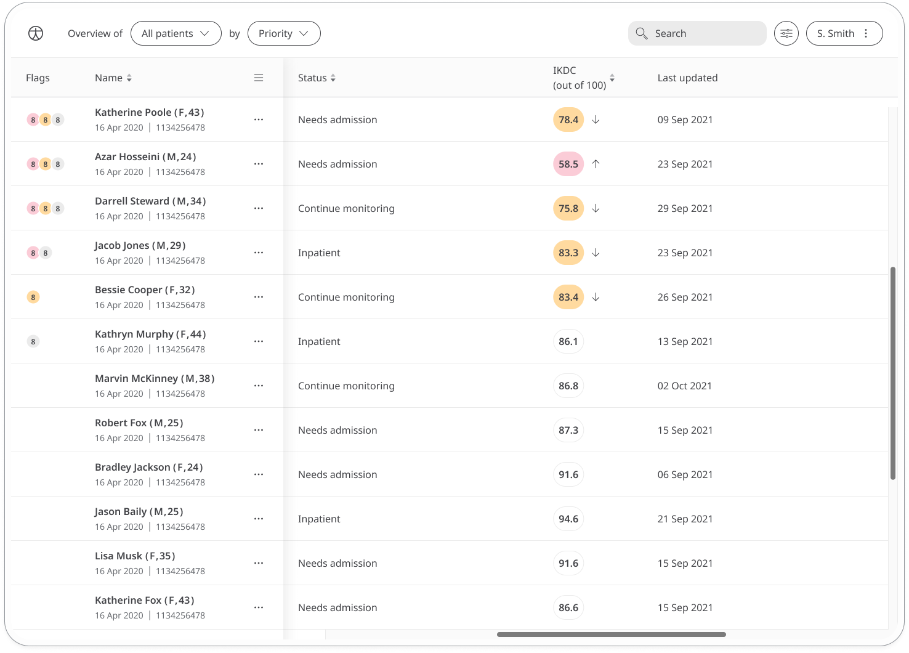This screenshot has height=653, width=909.
Task: Open the column menu hamburger icon
Action: [259, 78]
